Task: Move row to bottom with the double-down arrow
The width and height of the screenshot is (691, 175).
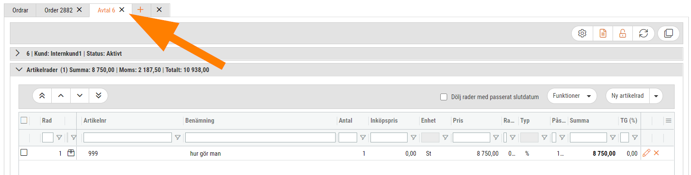Action: 98,96
